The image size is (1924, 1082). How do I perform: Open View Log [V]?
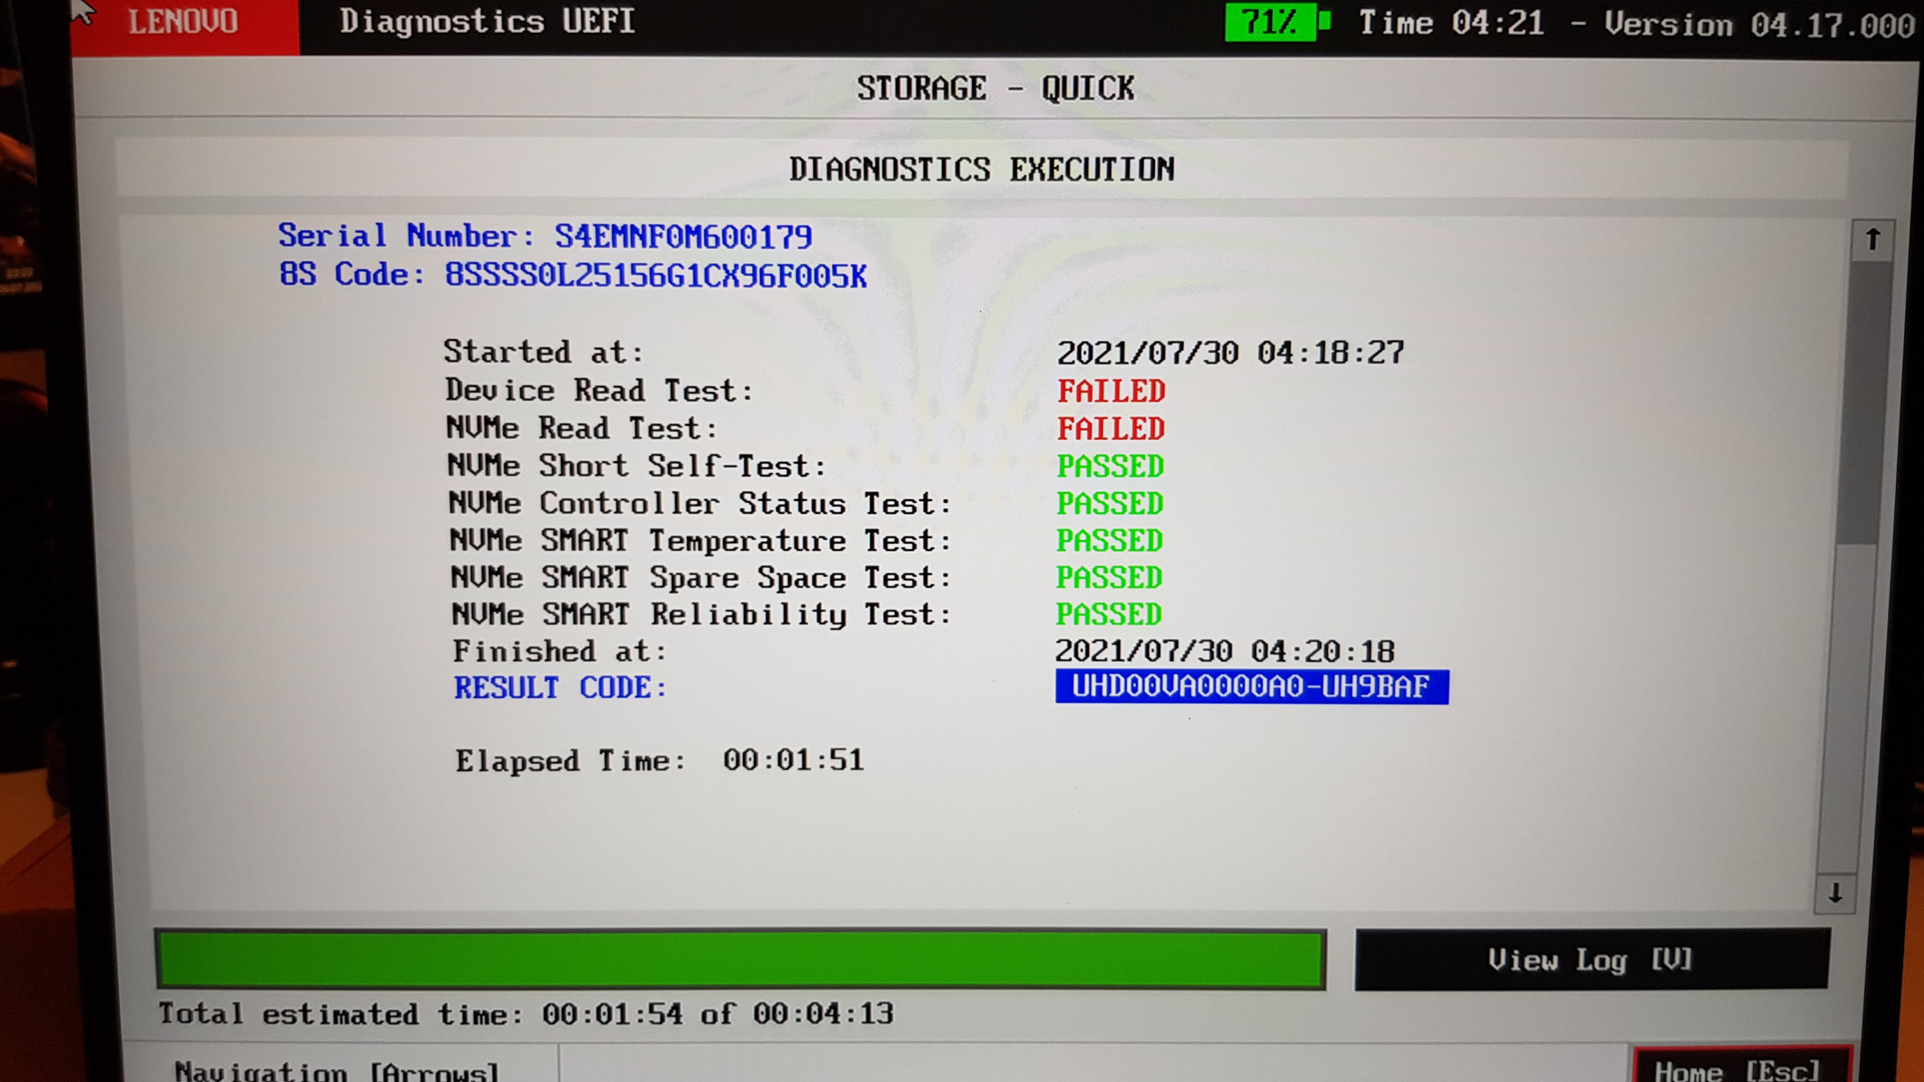[1591, 960]
